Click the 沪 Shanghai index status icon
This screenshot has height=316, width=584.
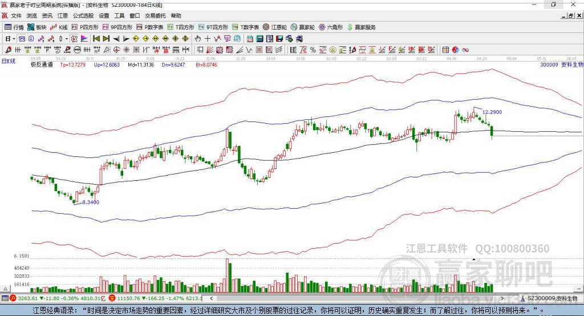click(13, 298)
